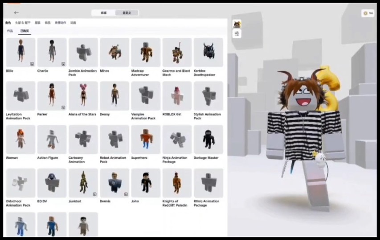Apply the Ninja Animation Package
This screenshot has width=380, height=240.
coord(177,140)
